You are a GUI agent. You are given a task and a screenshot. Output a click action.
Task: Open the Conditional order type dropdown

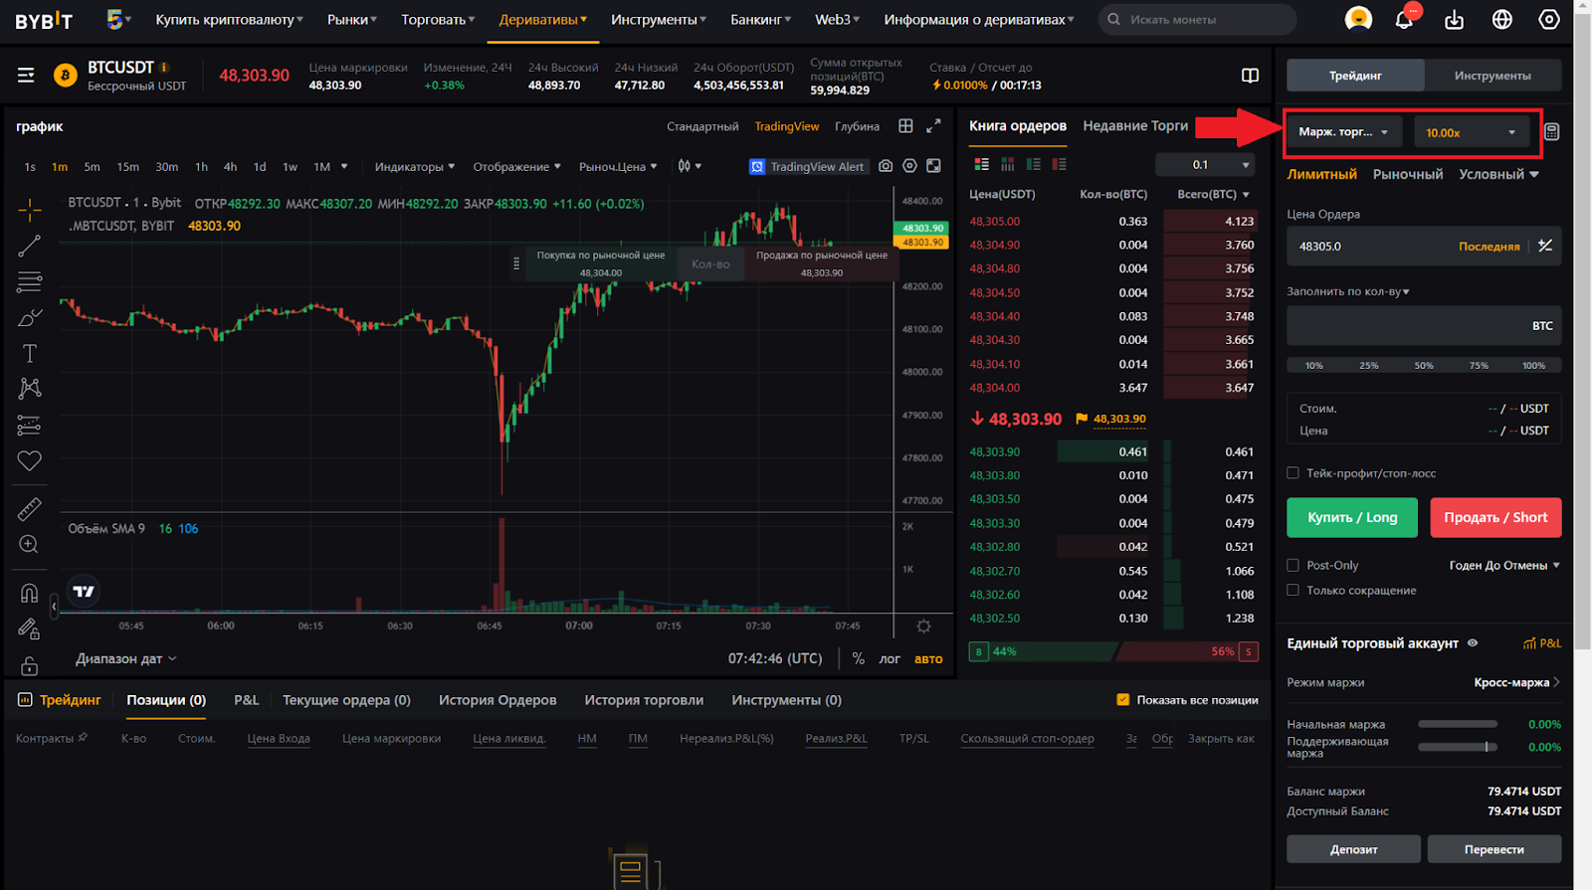(1498, 174)
